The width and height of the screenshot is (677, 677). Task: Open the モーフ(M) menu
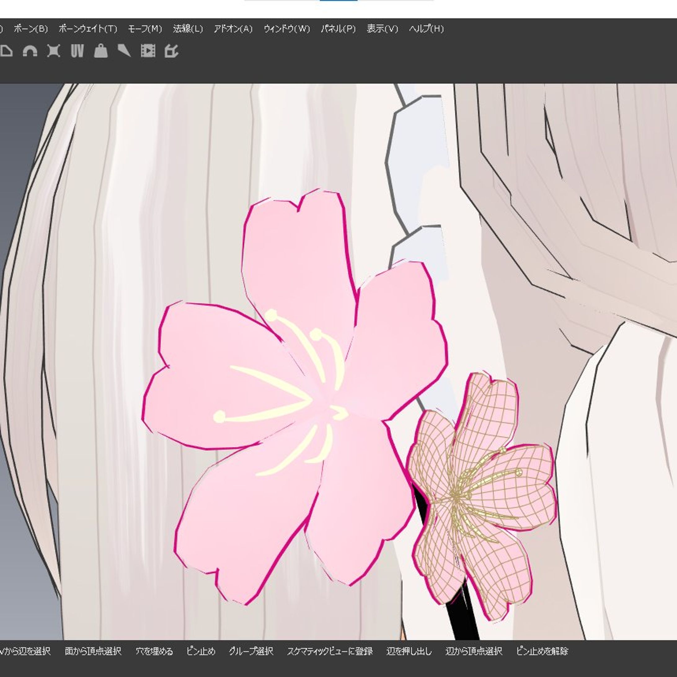[x=145, y=29]
